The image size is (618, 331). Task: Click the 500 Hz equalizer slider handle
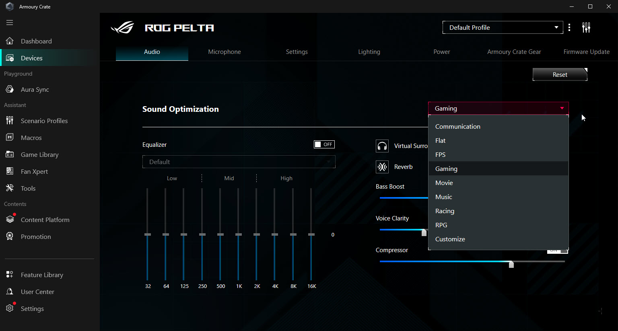[x=220, y=234]
